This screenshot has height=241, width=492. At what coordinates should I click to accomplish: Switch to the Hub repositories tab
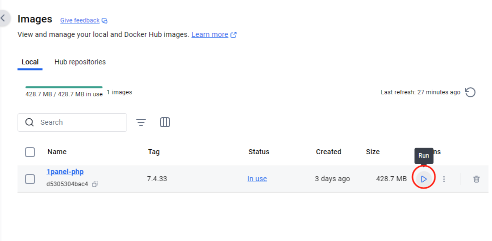pyautogui.click(x=80, y=62)
